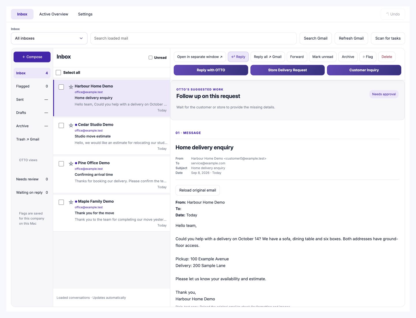The width and height of the screenshot is (416, 318).
Task: Click the Undo button
Action: [393, 14]
